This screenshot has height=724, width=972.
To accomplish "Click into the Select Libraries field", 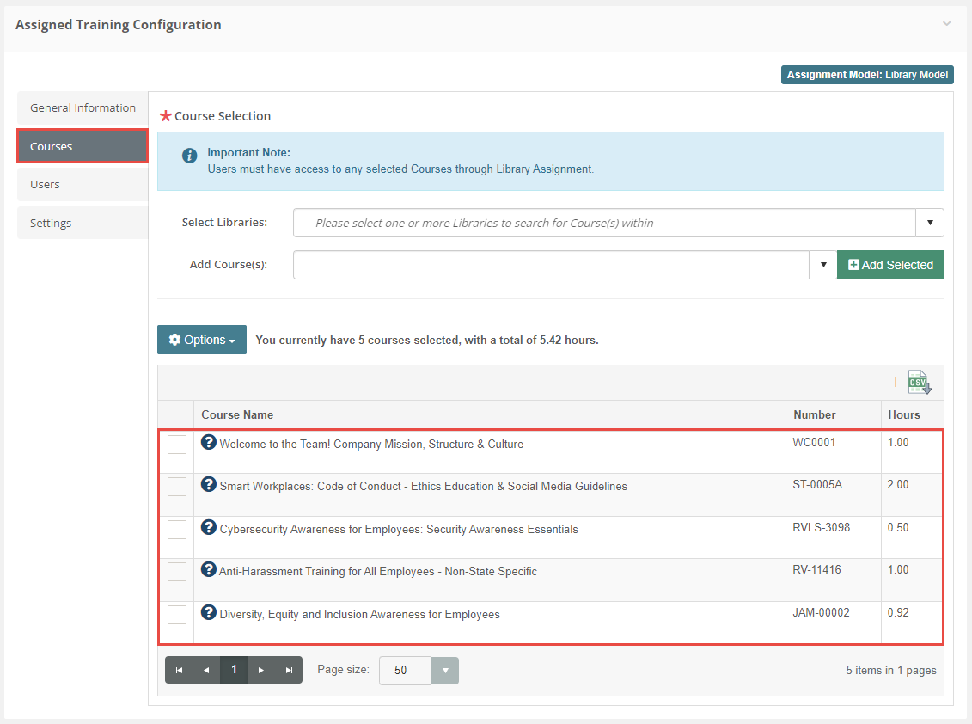I will tap(604, 223).
